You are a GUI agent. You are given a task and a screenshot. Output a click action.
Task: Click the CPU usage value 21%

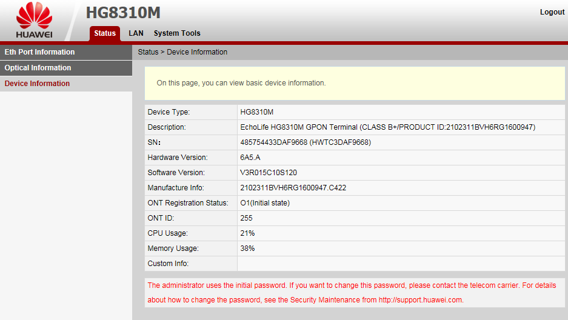coord(247,233)
